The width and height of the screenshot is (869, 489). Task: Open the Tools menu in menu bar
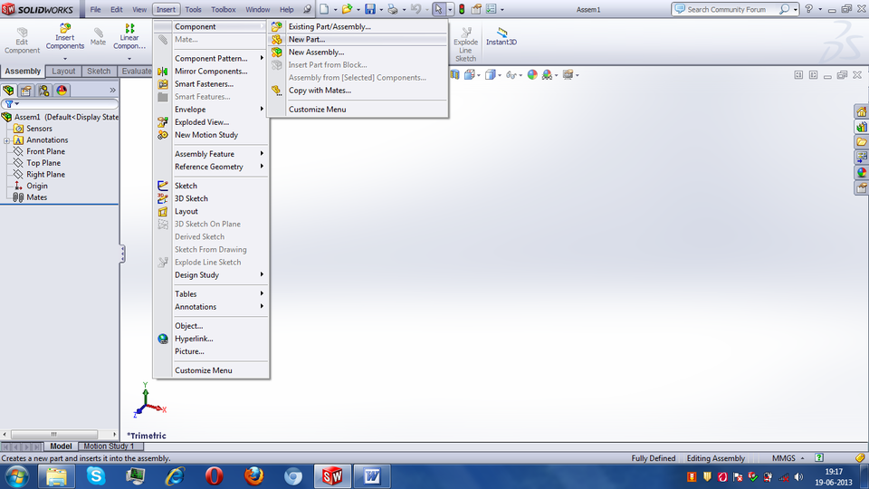pos(193,9)
